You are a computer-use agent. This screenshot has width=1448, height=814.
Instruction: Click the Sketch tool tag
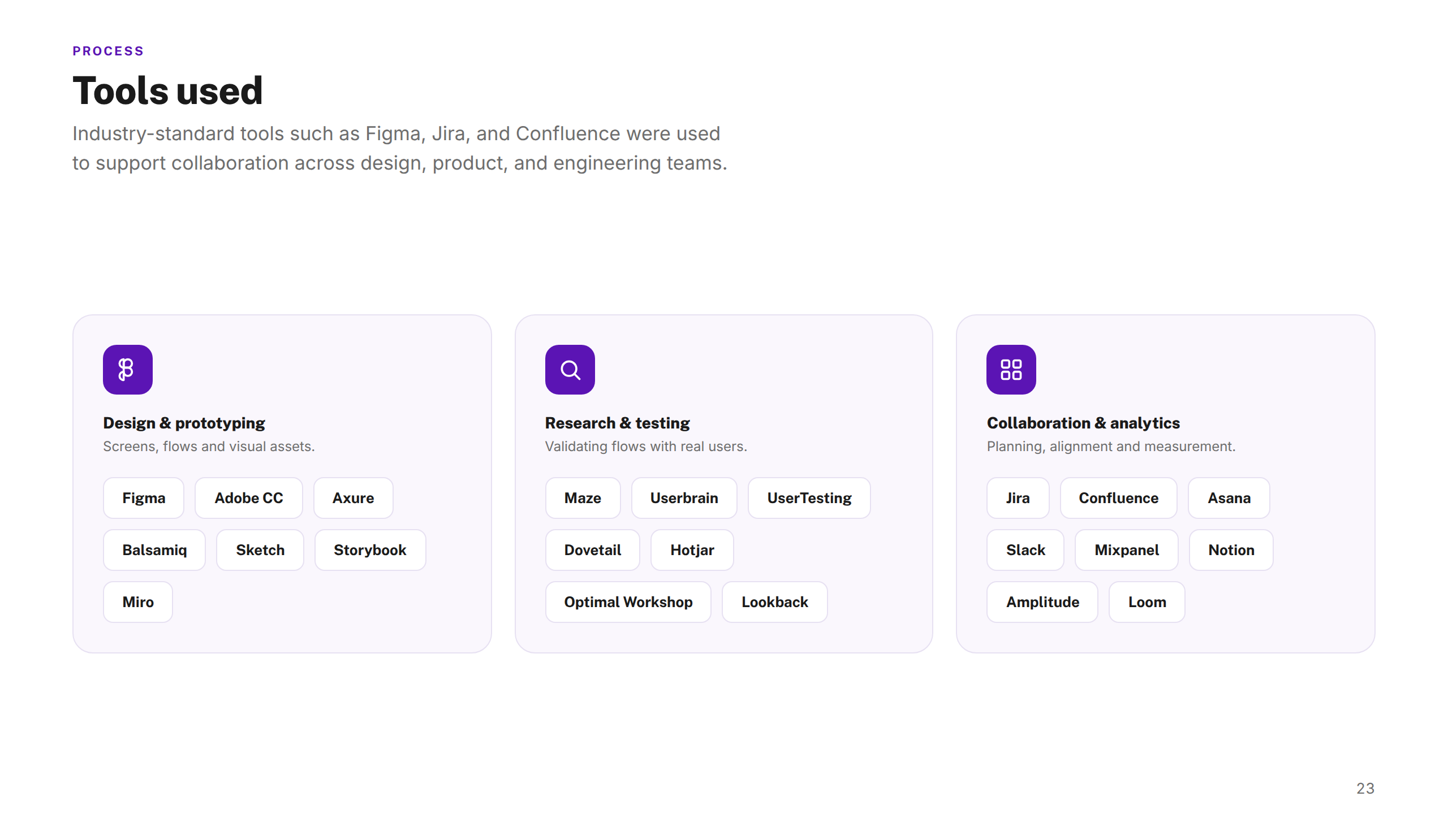(260, 550)
